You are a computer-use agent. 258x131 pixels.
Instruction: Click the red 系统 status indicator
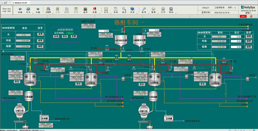click(243, 17)
